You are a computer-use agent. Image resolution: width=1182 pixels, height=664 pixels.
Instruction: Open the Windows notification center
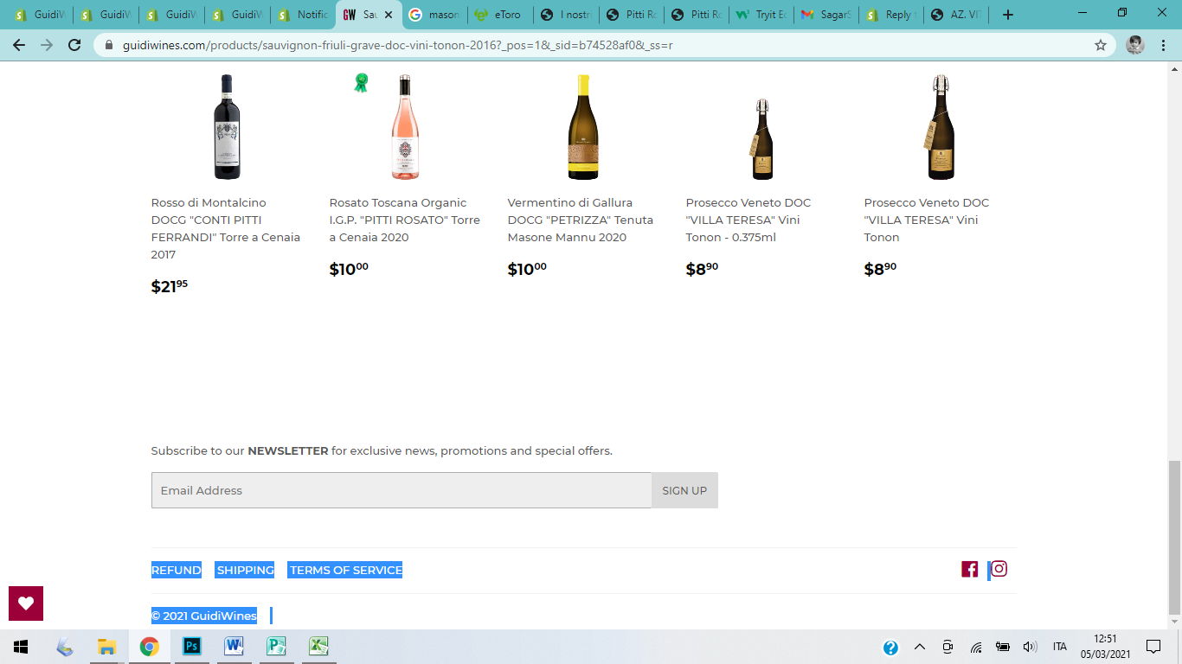pyautogui.click(x=1153, y=647)
